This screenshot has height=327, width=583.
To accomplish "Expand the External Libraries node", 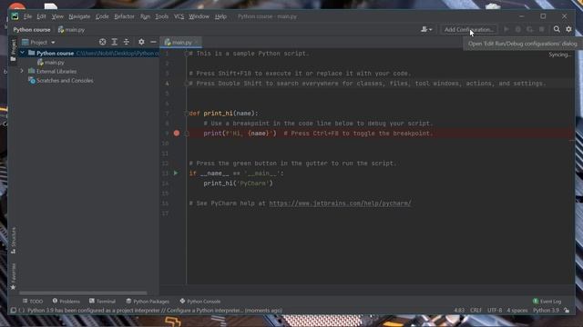I will click(22, 71).
